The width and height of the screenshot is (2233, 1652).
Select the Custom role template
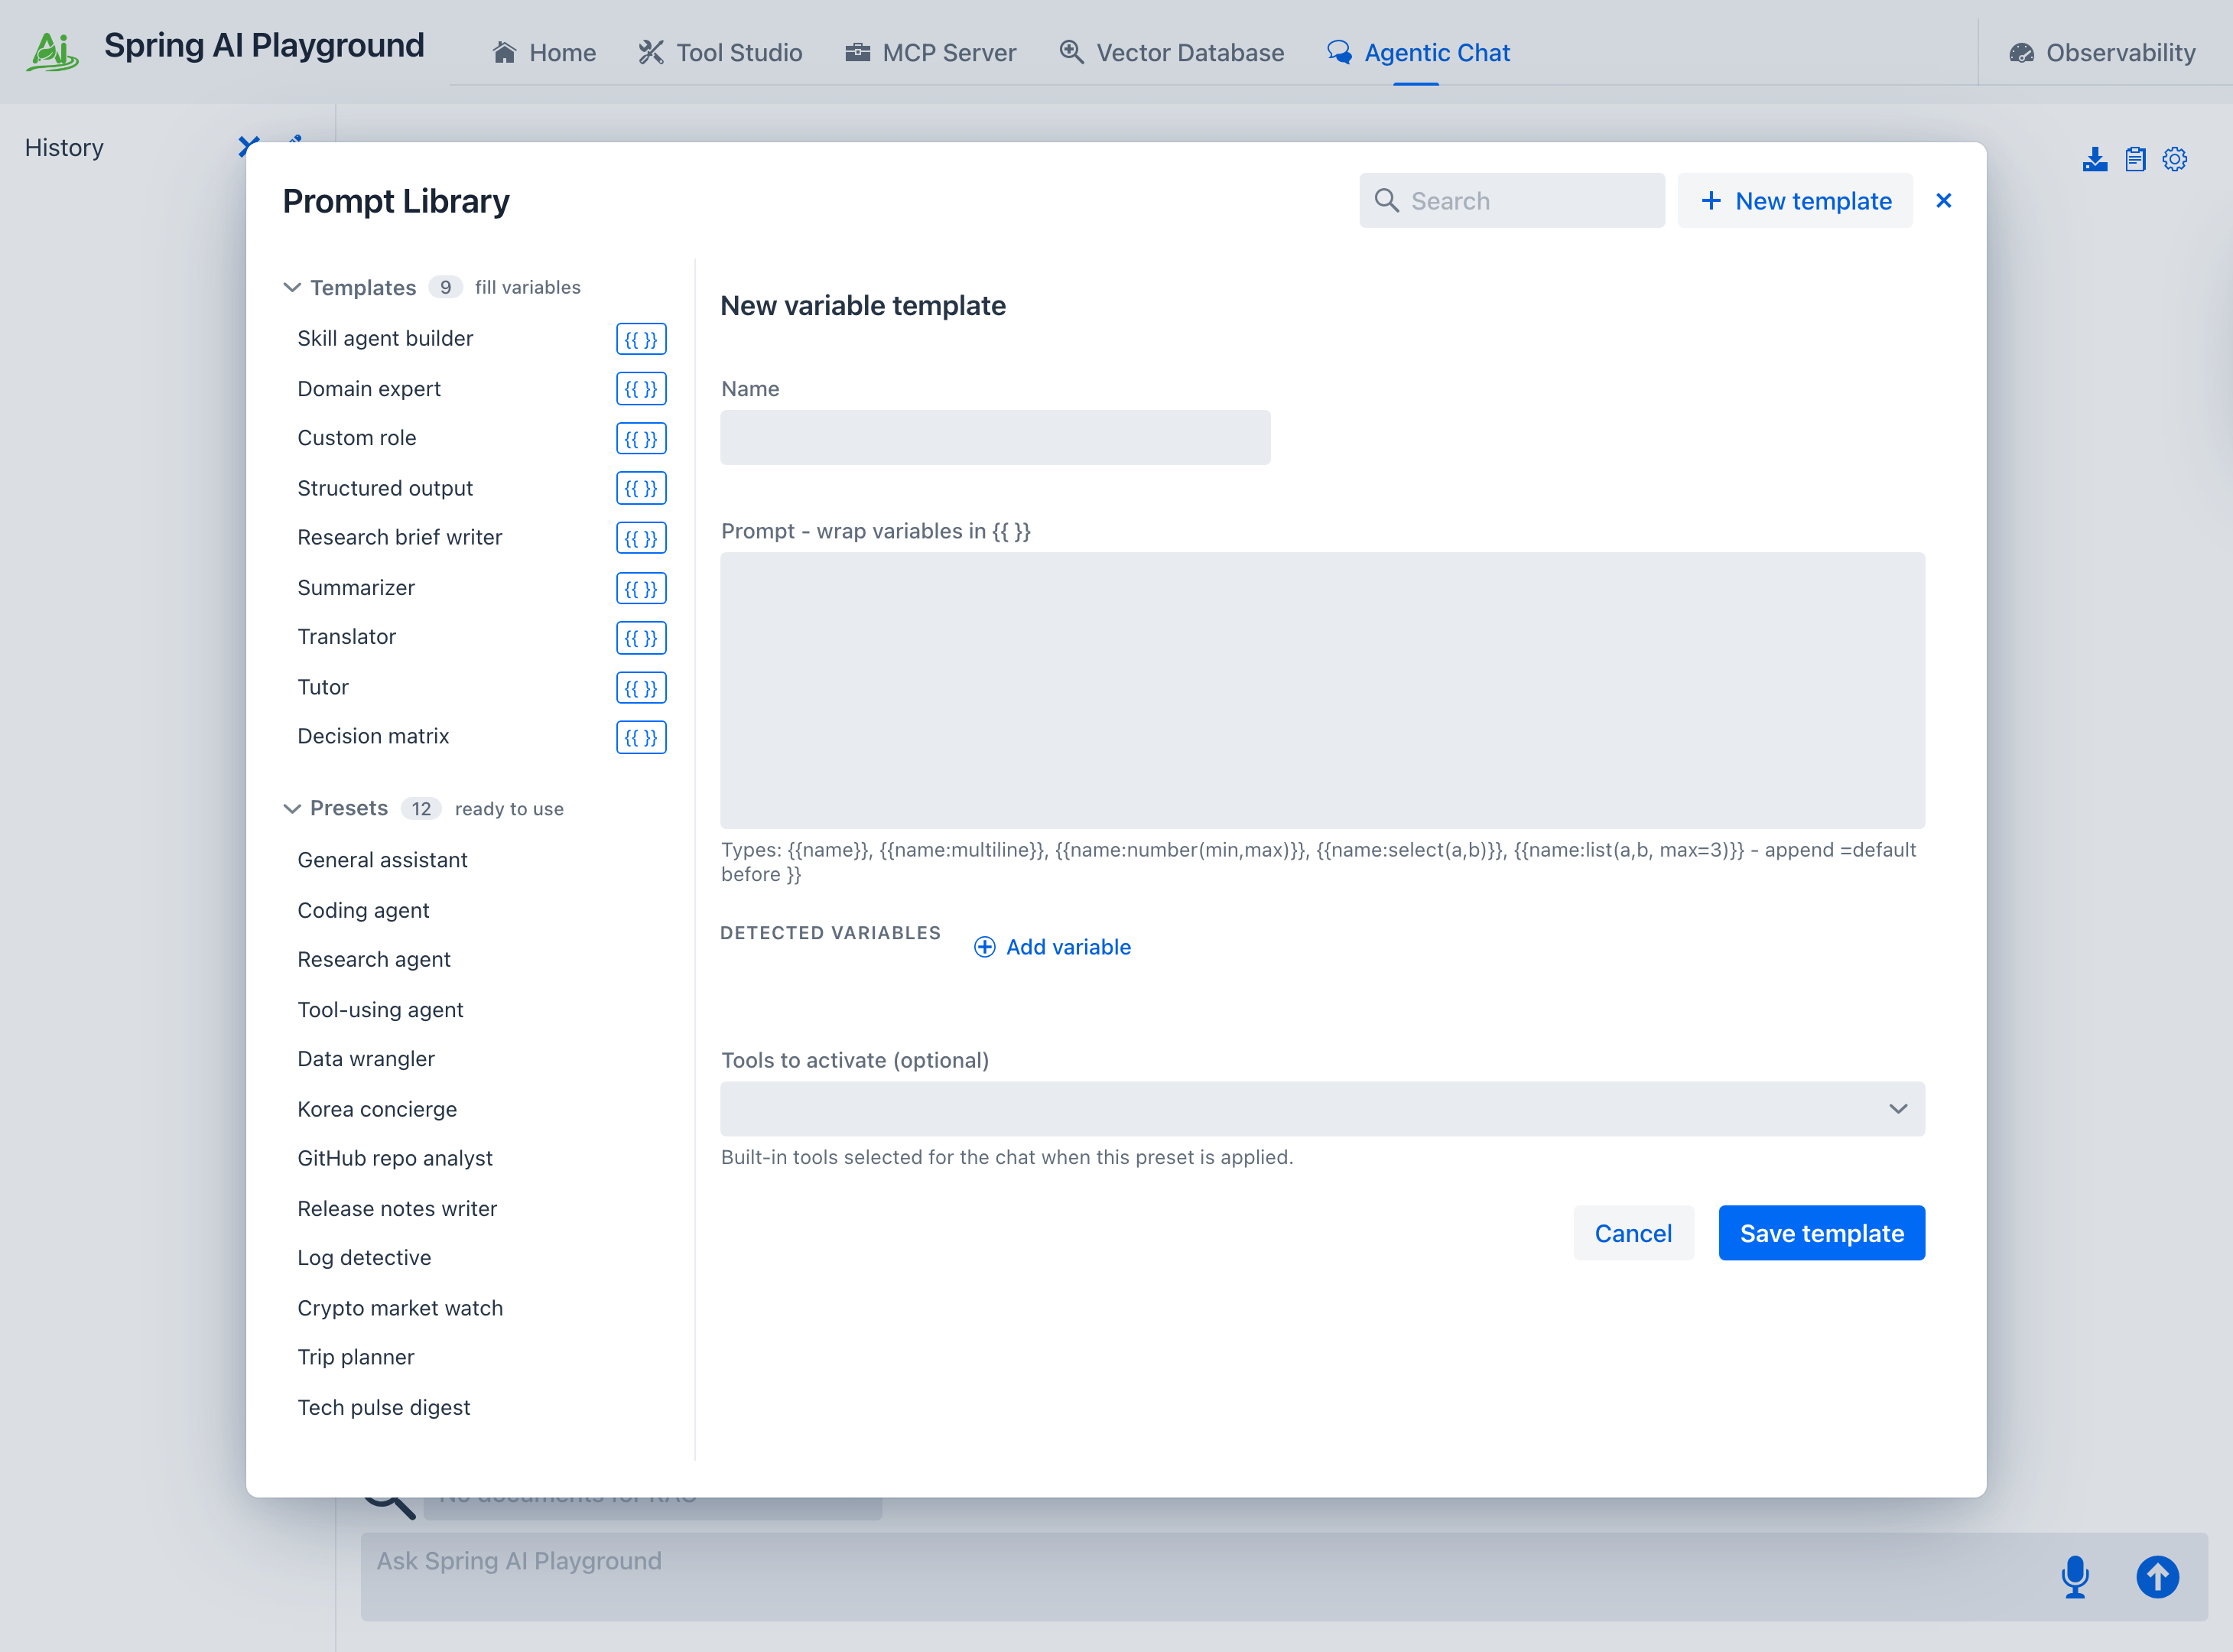(357, 438)
